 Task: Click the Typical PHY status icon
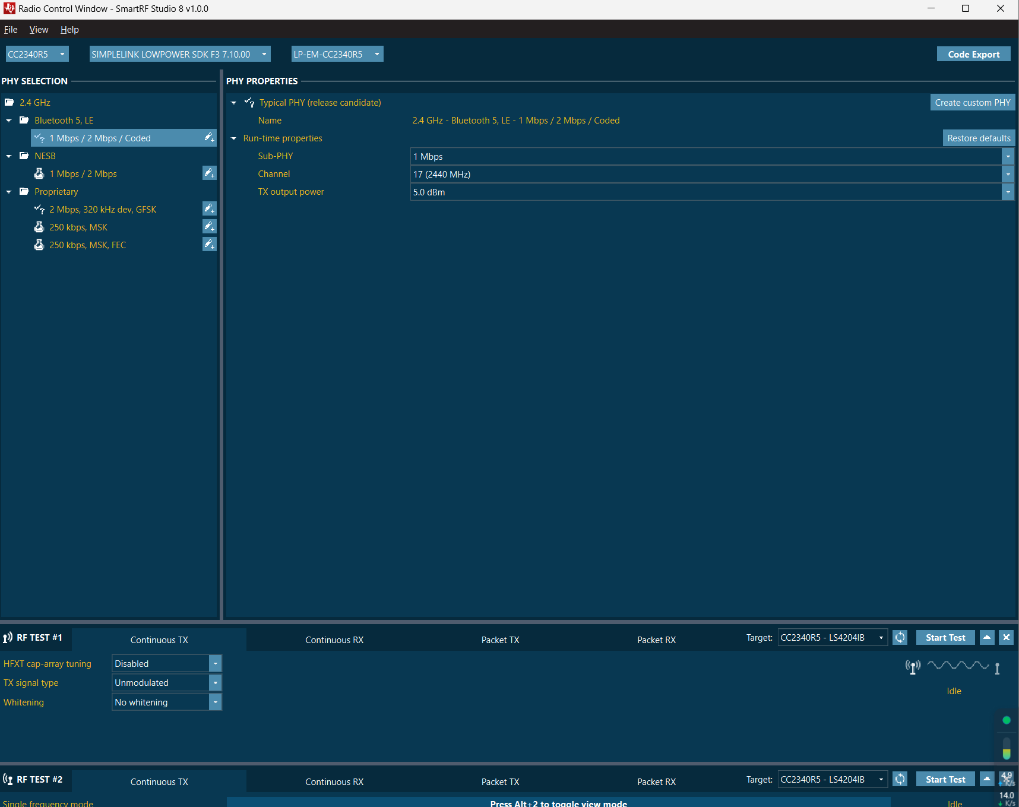pyautogui.click(x=249, y=103)
